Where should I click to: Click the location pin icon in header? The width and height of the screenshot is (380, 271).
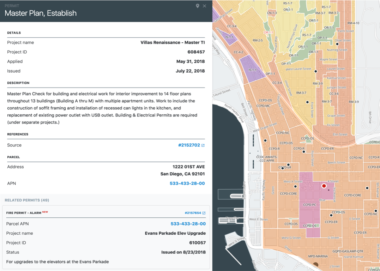198,6
